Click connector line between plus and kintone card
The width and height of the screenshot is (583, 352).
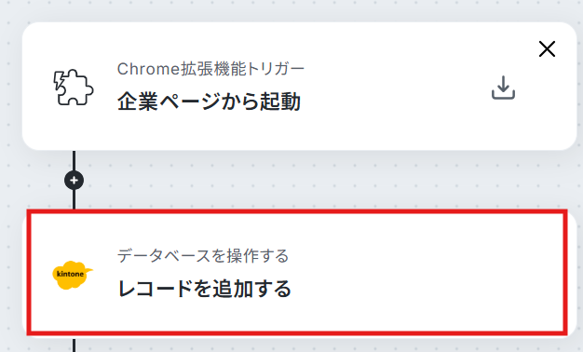tap(74, 199)
